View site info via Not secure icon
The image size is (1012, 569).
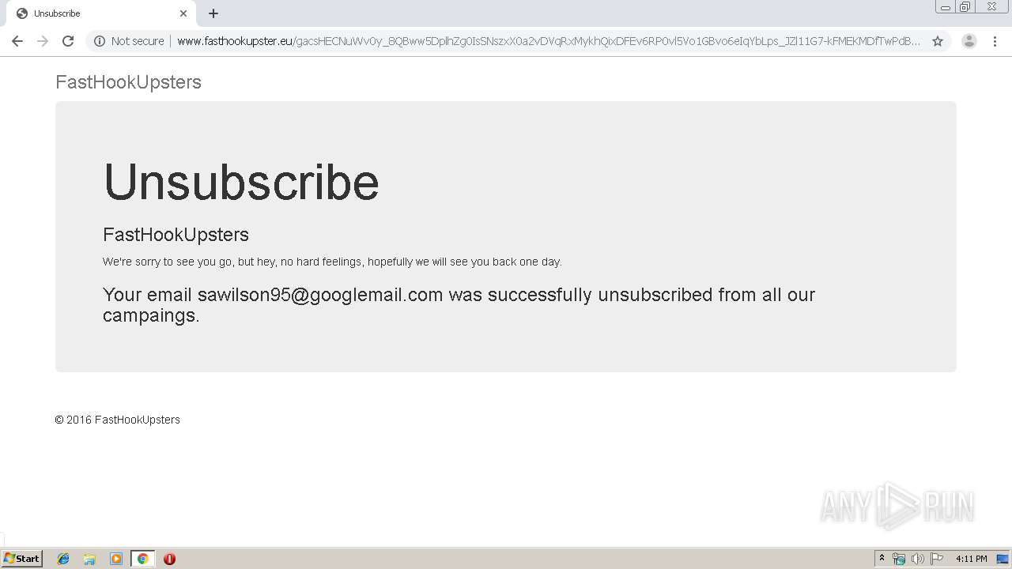tap(129, 41)
